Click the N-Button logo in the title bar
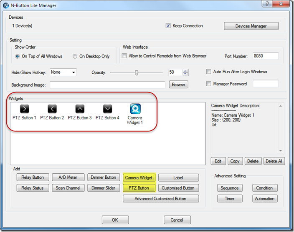The height and width of the screenshot is (232, 294). (6, 5)
